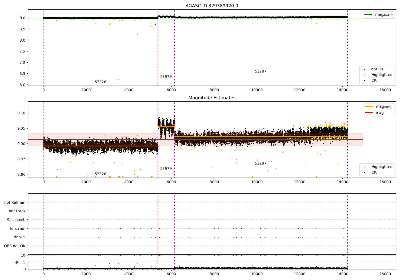400x280 pixels.
Task: Click the rotated 'dr' y-axis label
Action: 17,262
